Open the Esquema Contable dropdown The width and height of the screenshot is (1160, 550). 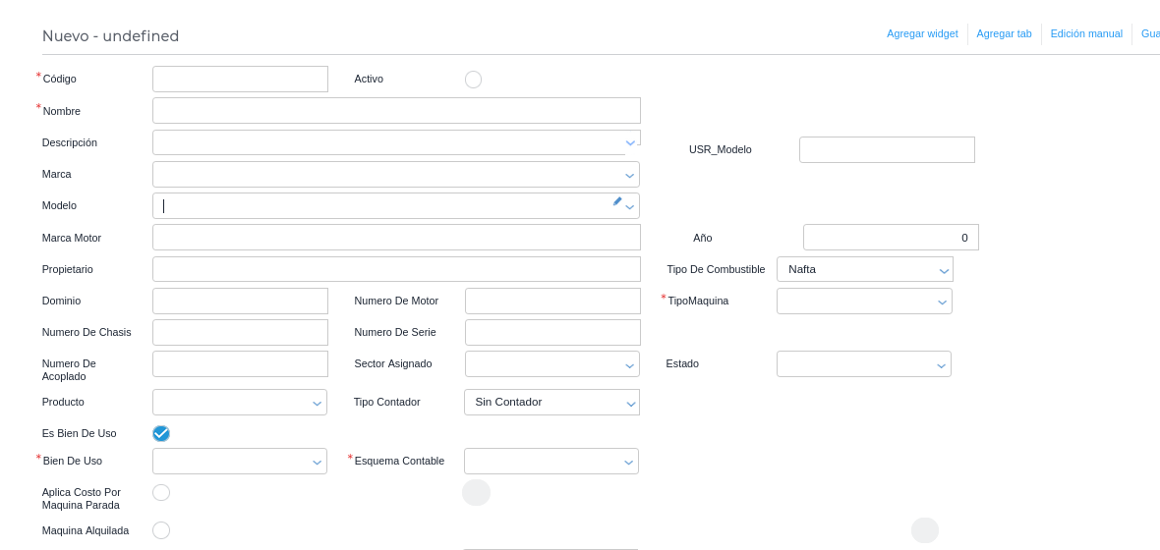[x=551, y=462]
